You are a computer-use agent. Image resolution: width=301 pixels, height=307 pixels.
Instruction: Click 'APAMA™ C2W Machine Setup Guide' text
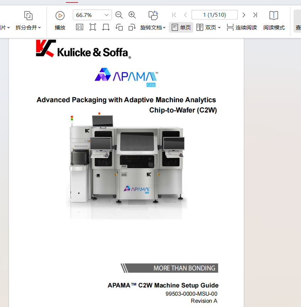coord(163,285)
